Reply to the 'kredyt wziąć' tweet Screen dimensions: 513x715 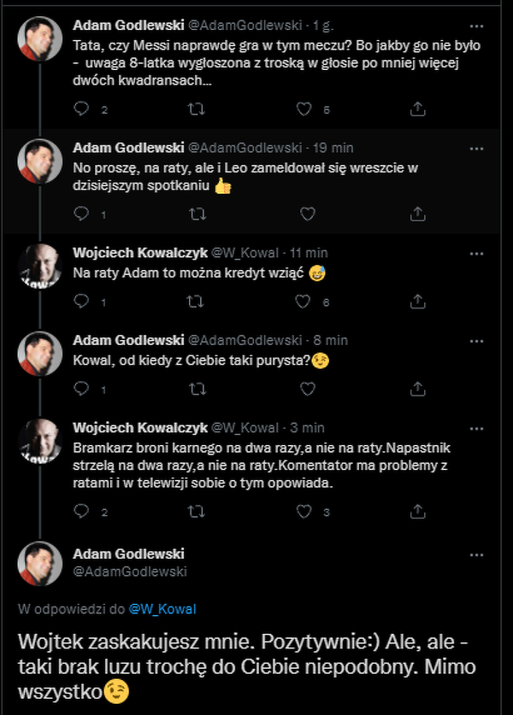[x=82, y=302]
